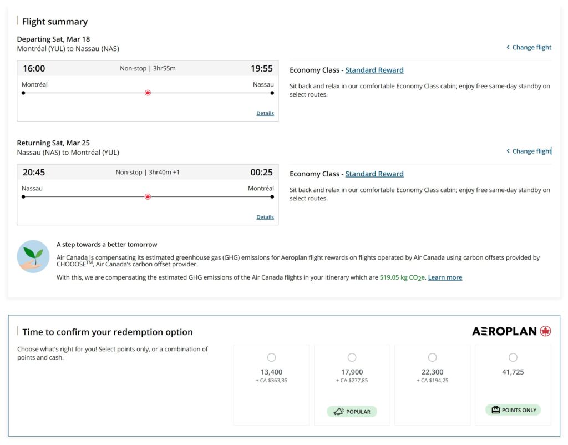568x445 pixels.
Task: Open the Flight summary section header
Action: (x=54, y=21)
